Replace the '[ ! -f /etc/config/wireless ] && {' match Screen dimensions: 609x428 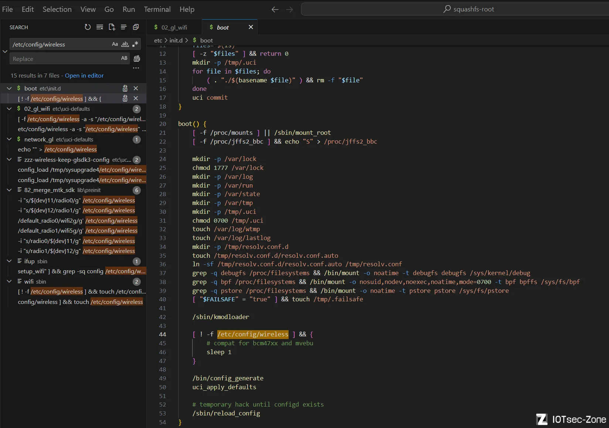tap(125, 98)
